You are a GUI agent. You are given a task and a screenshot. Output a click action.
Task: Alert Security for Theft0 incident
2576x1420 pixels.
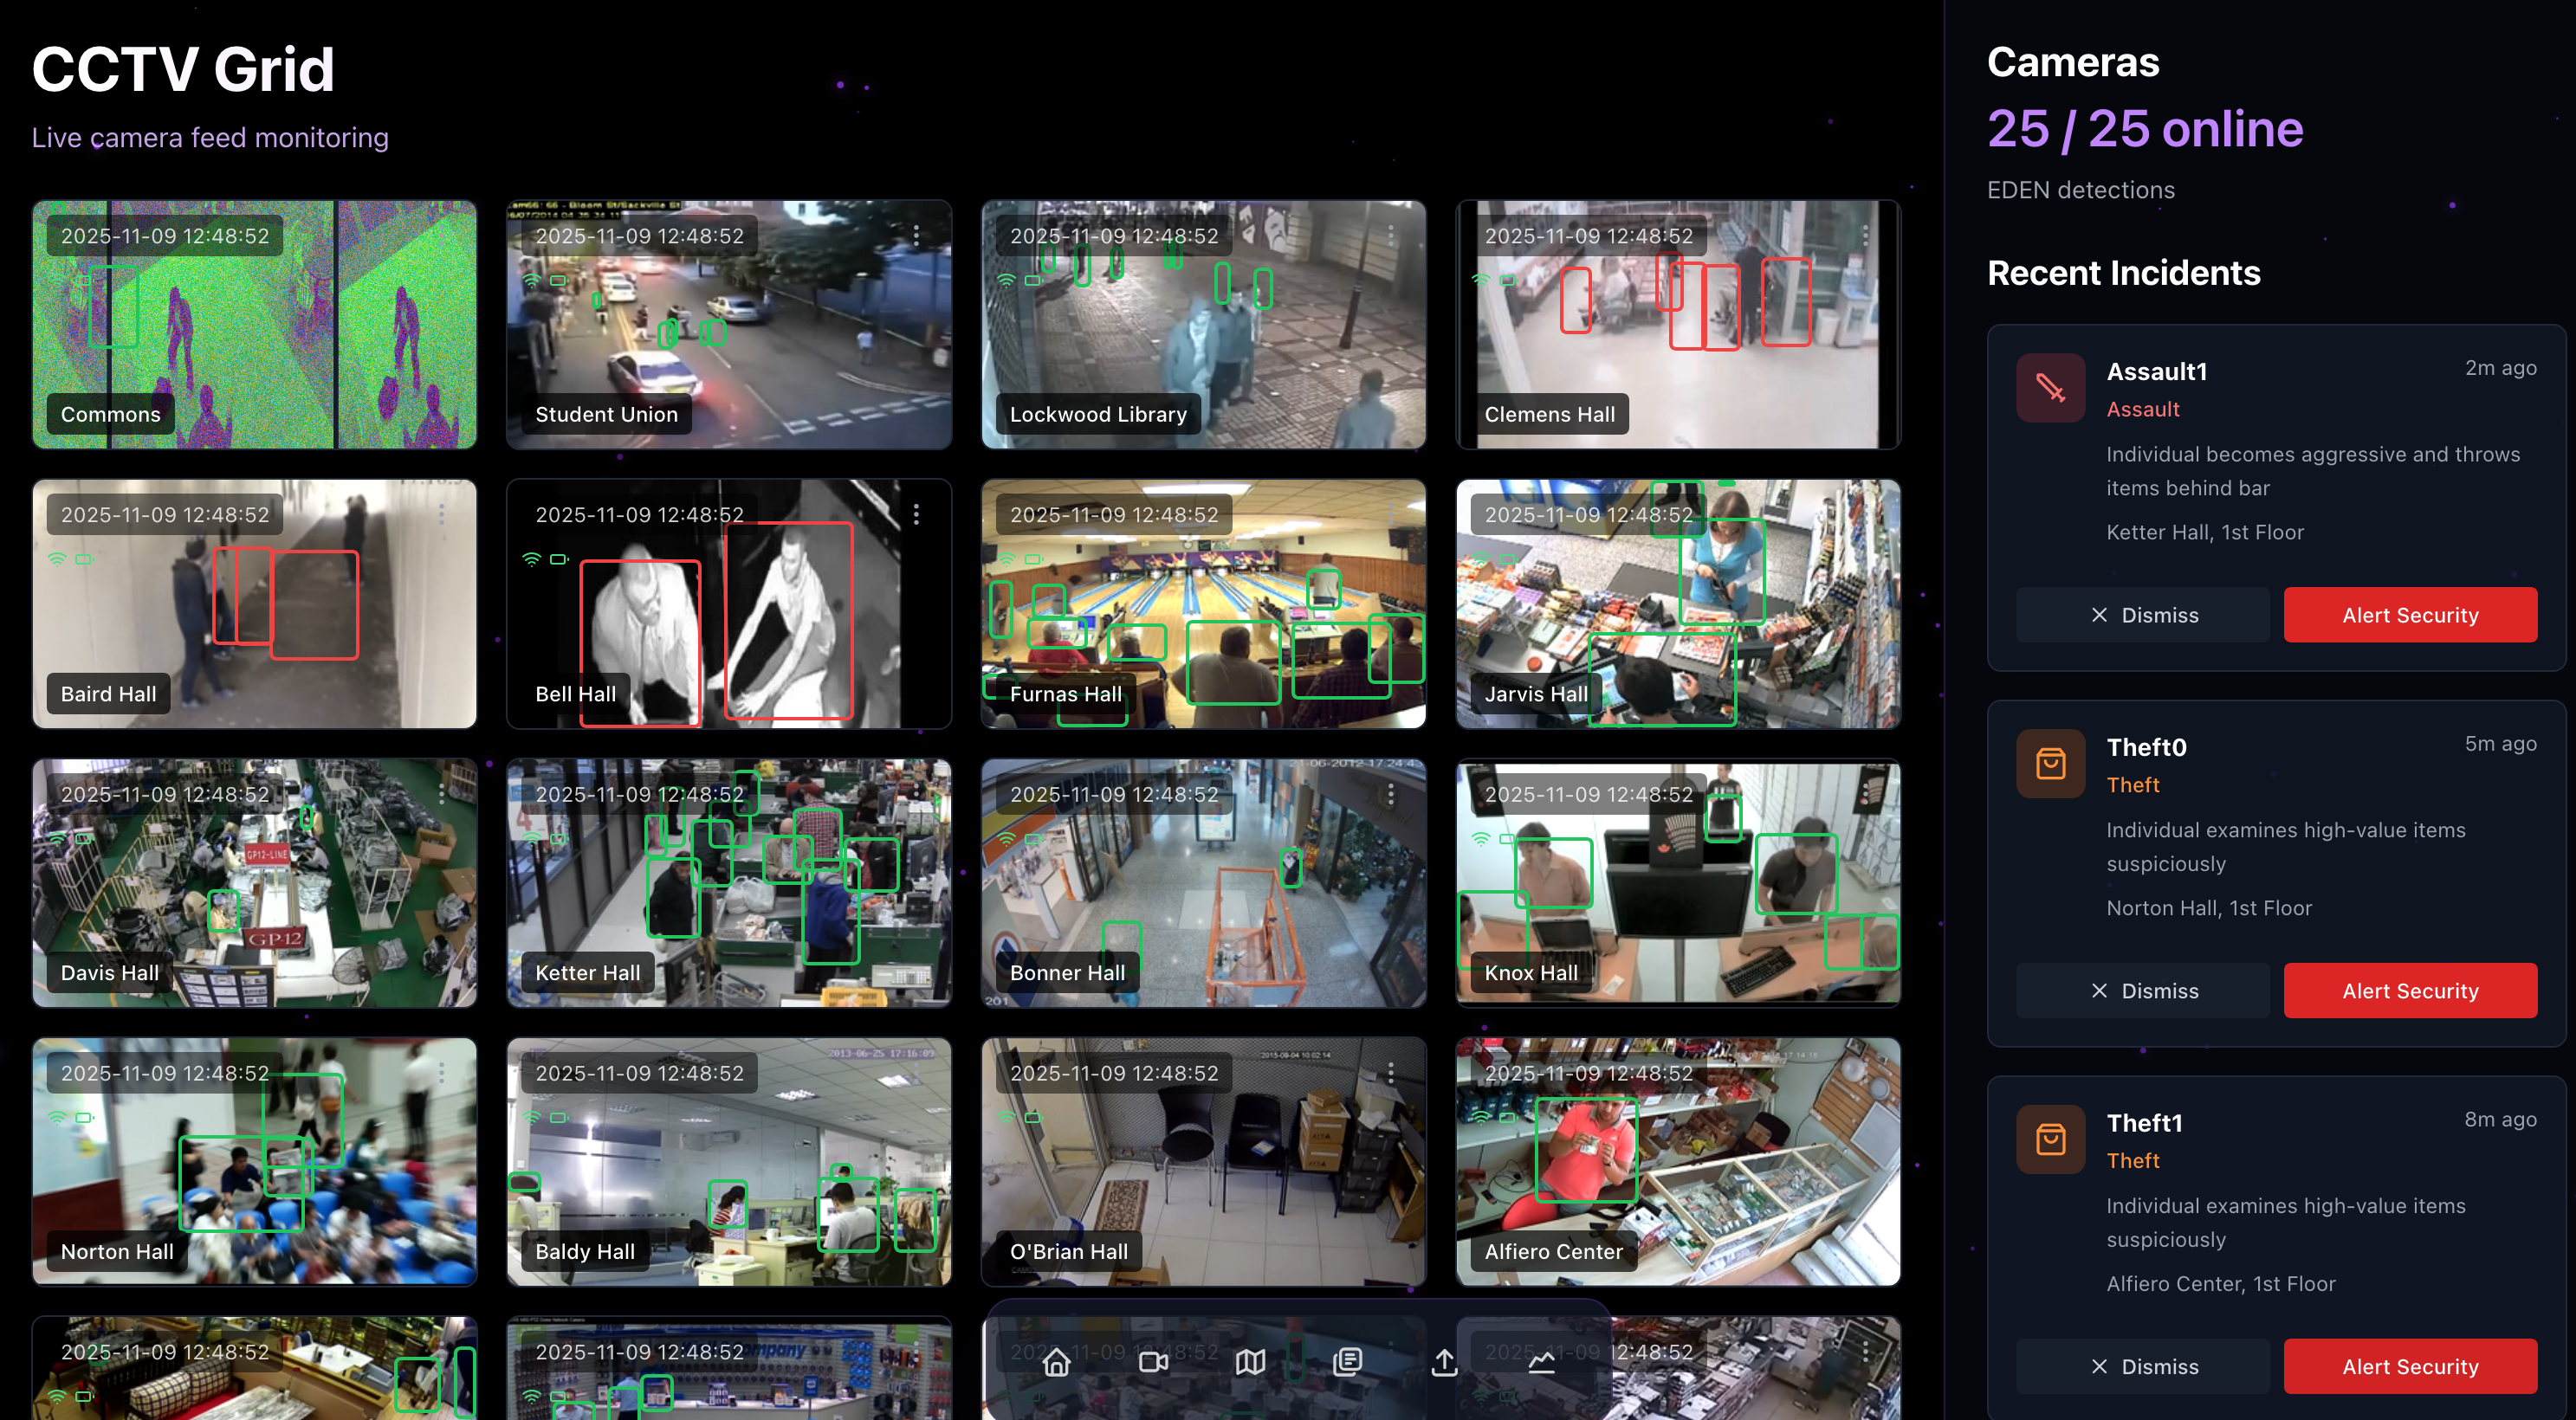click(x=2410, y=991)
